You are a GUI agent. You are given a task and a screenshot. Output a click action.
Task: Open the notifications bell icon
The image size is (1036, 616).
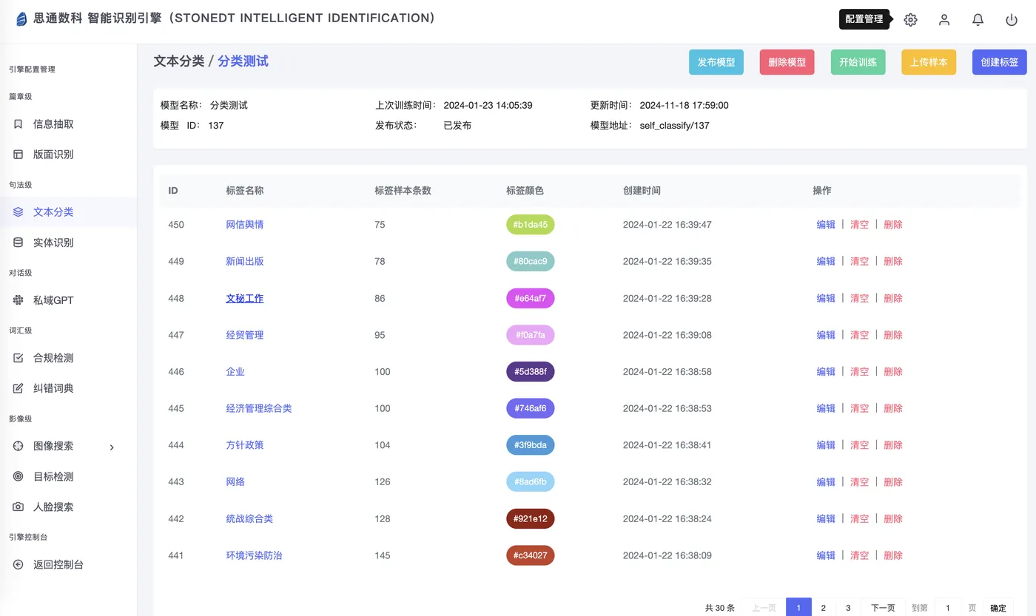(978, 20)
